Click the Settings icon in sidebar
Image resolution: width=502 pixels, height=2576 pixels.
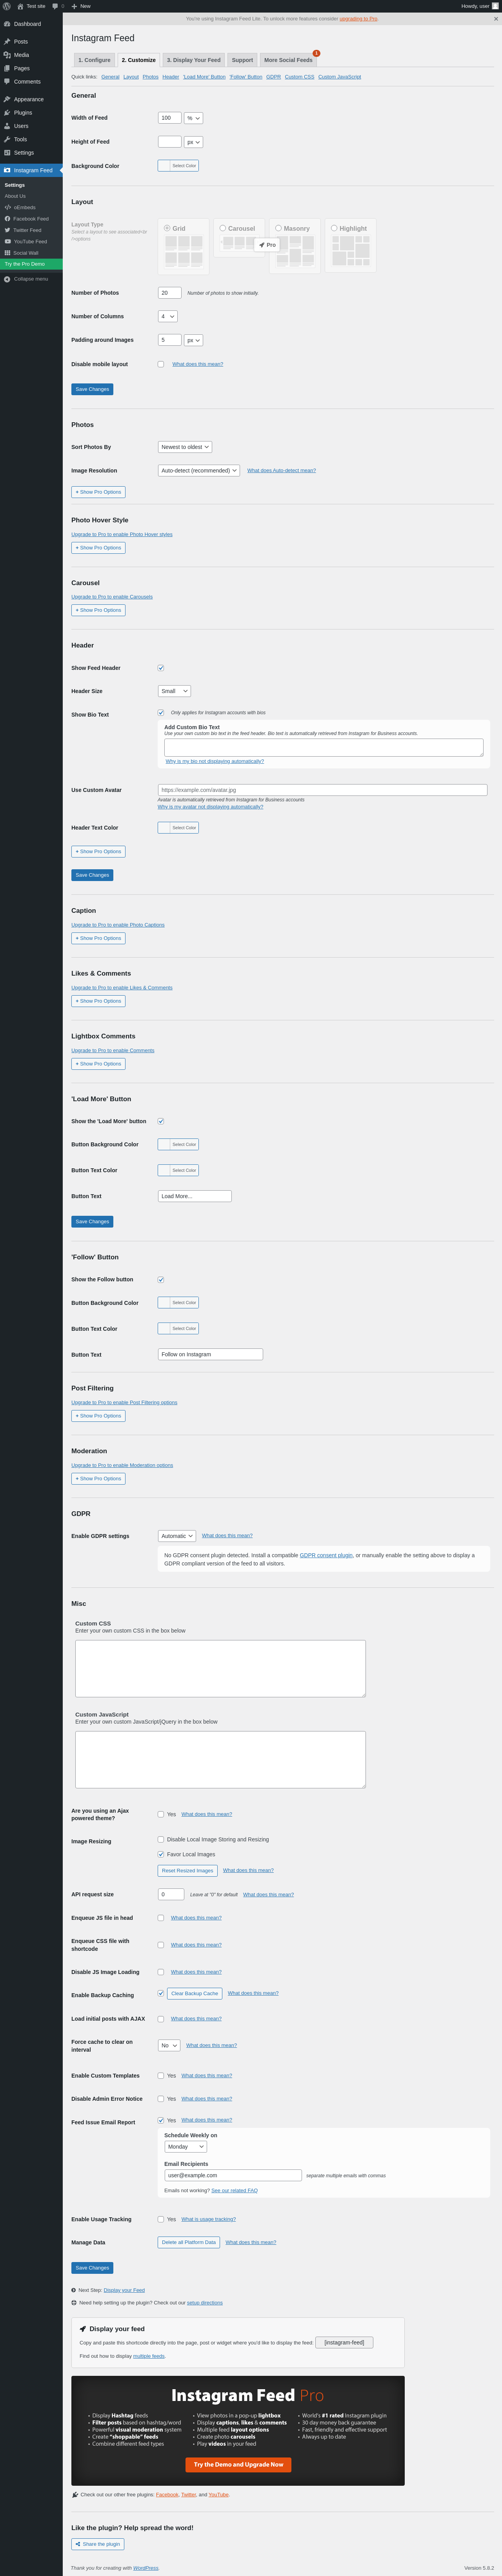click(7, 153)
